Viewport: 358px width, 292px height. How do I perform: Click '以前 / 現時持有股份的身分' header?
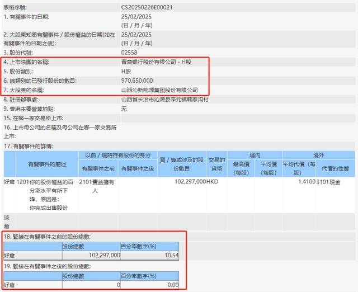click(x=118, y=156)
